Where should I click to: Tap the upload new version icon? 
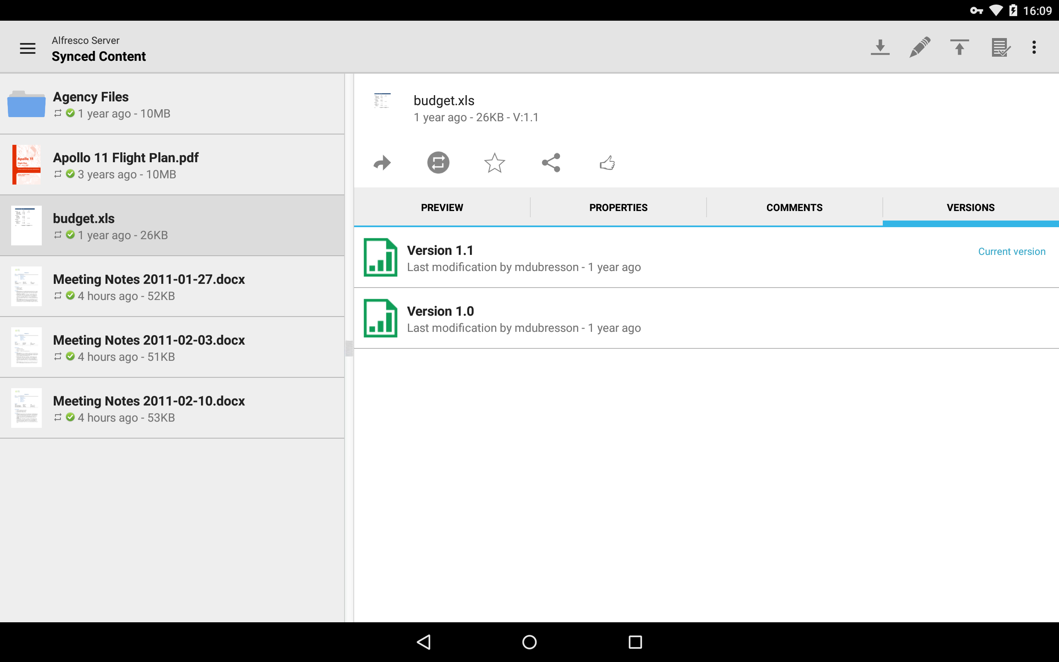click(x=959, y=47)
